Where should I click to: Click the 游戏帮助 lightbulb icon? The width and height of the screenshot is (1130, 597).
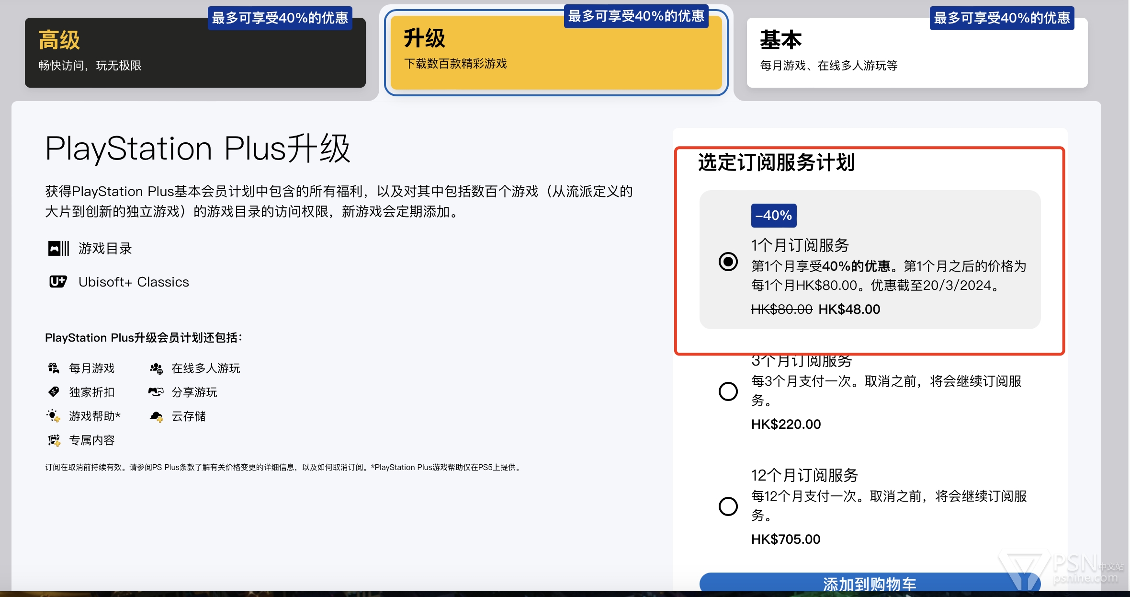(x=53, y=416)
